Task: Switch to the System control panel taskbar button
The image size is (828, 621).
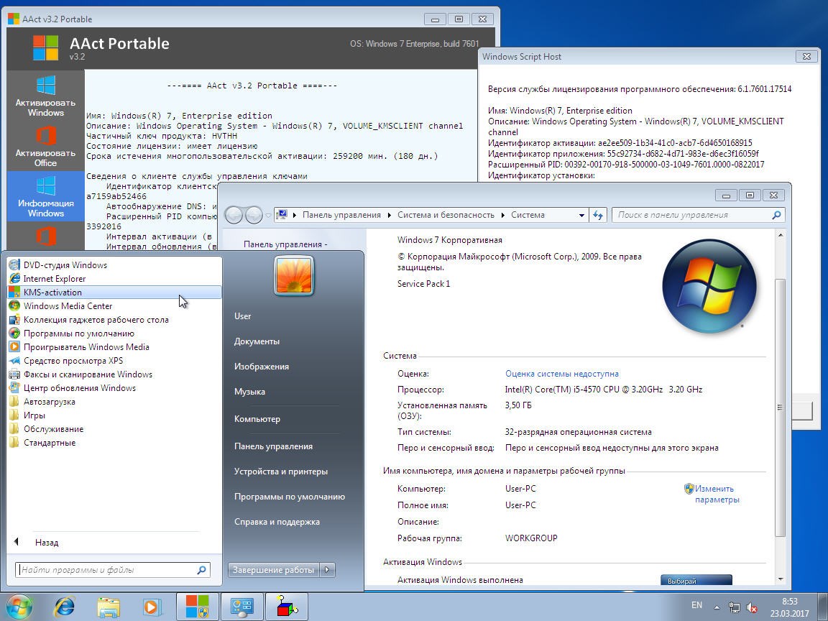Action: pyautogui.click(x=241, y=607)
